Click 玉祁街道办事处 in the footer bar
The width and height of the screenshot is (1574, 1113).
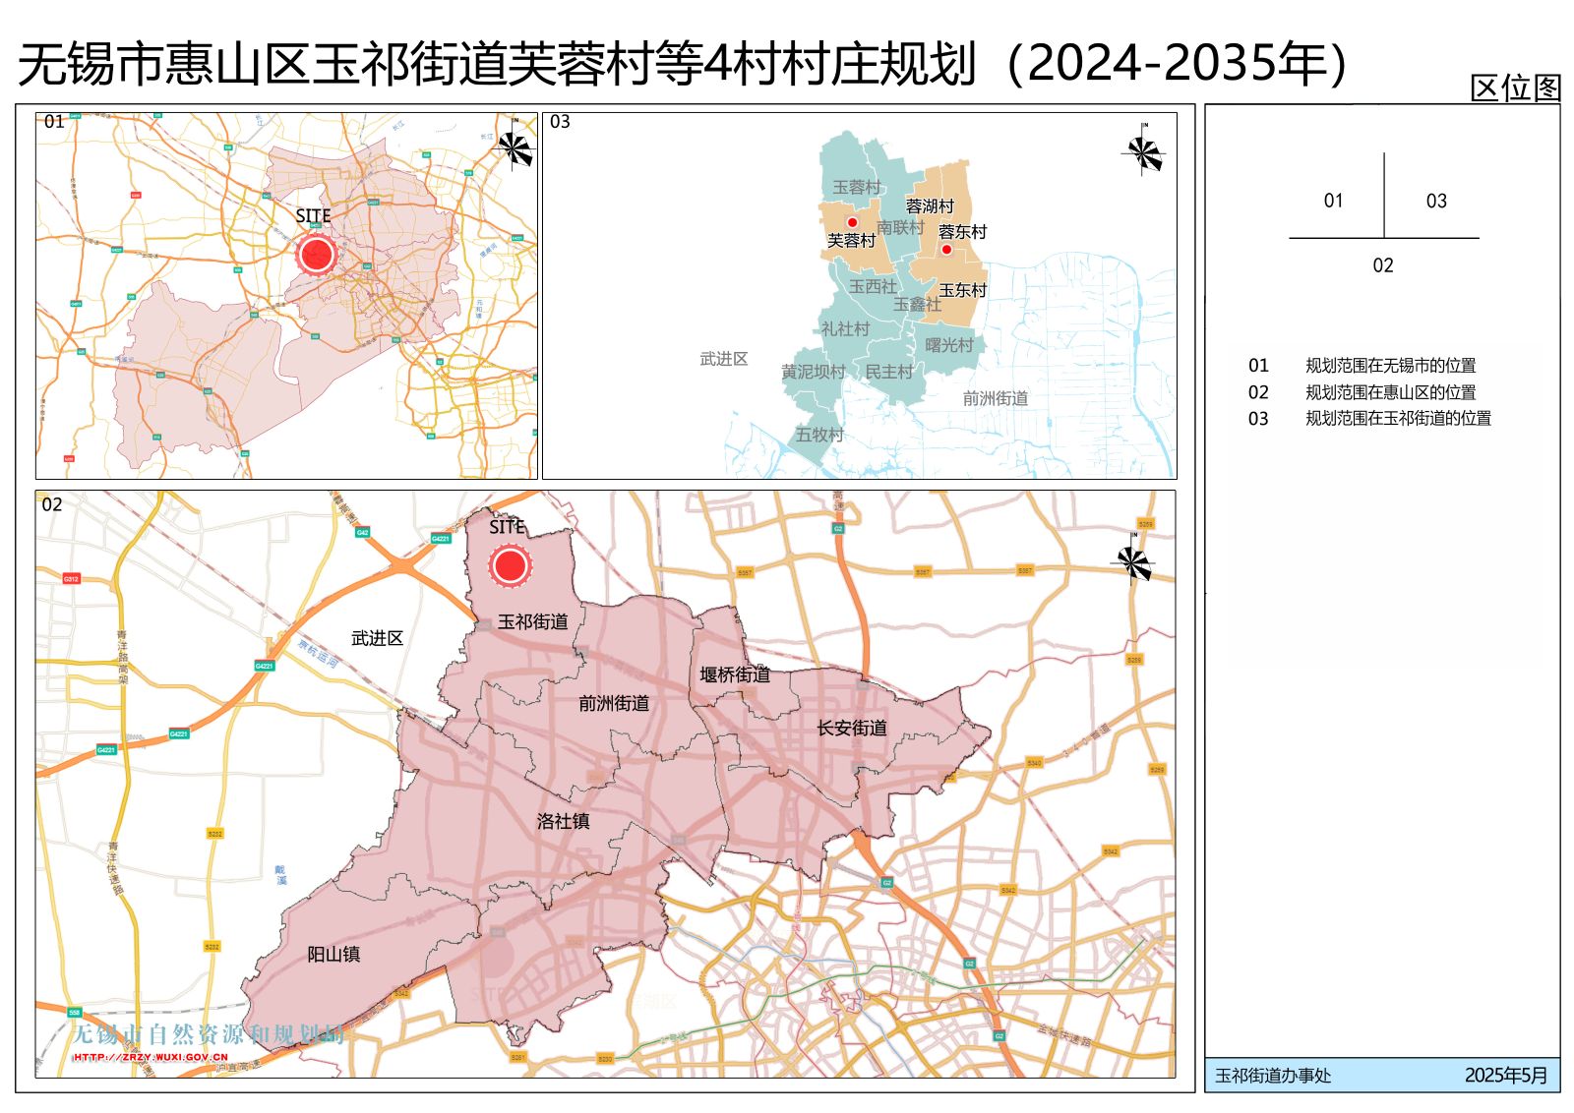point(1273,1076)
